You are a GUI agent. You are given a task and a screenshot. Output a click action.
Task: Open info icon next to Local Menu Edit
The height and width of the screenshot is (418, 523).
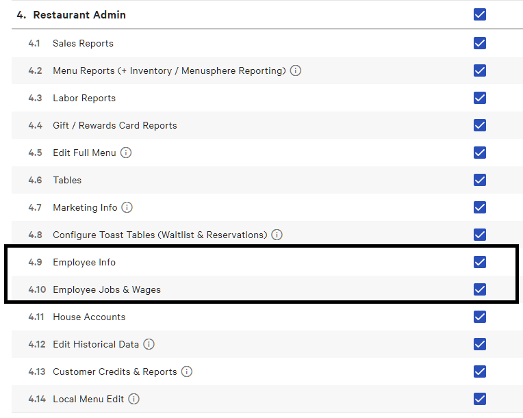click(134, 399)
